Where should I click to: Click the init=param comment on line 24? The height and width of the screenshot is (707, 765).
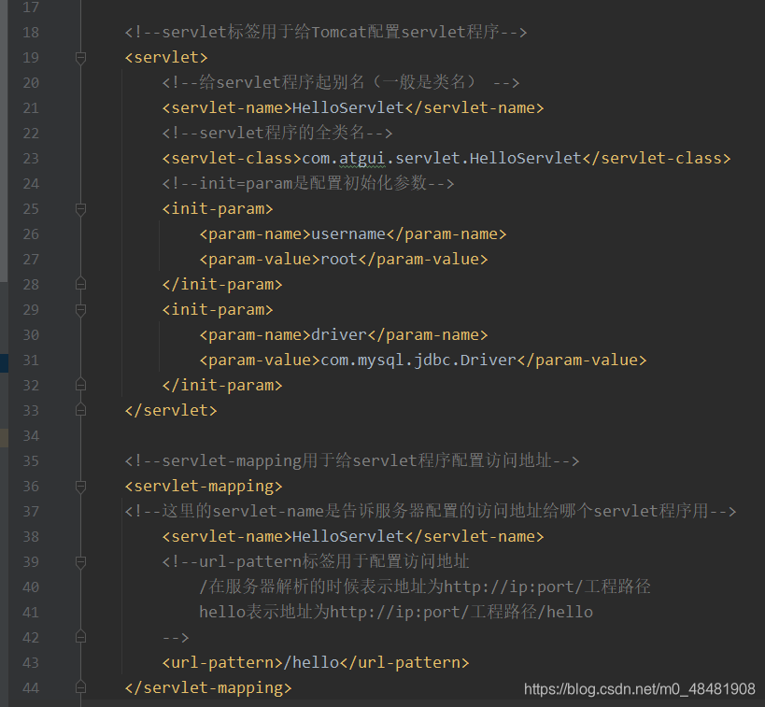point(308,183)
